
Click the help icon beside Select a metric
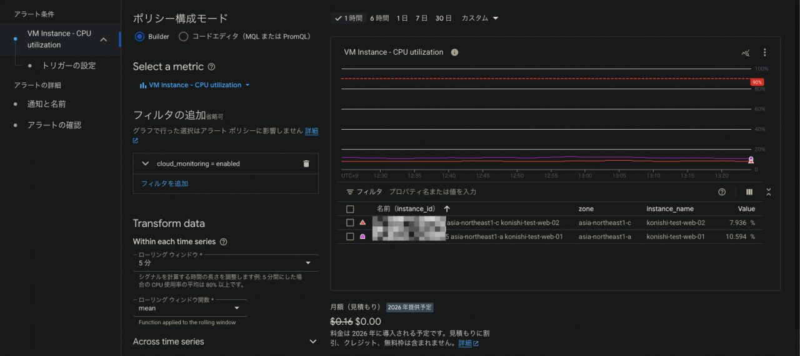[x=211, y=67]
